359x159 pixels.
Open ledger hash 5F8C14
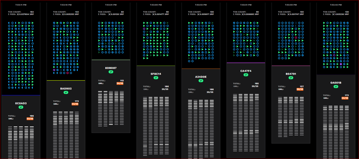pyautogui.click(x=156, y=74)
